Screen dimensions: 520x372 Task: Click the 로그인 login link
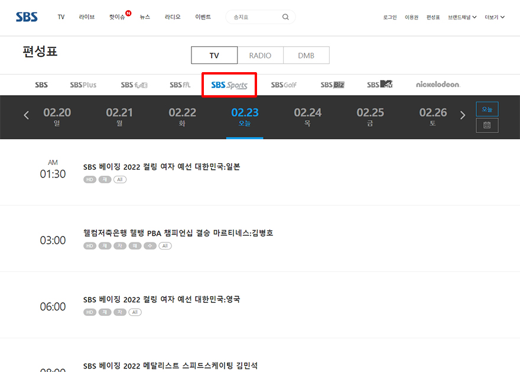click(x=389, y=17)
